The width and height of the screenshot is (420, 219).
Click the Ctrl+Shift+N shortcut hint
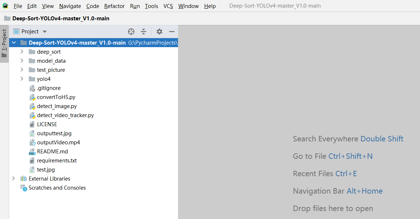[350, 156]
